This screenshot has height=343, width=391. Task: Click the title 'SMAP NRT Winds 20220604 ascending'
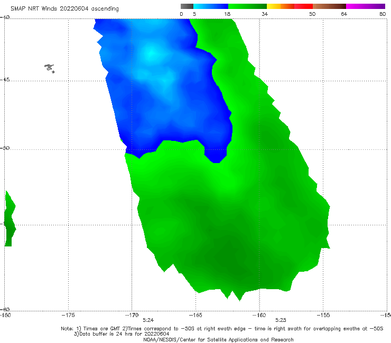tap(64, 8)
